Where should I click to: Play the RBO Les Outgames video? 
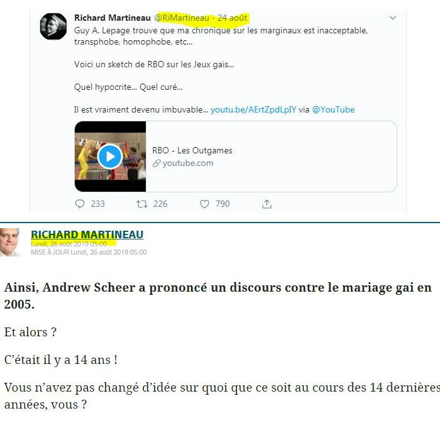coord(110,157)
